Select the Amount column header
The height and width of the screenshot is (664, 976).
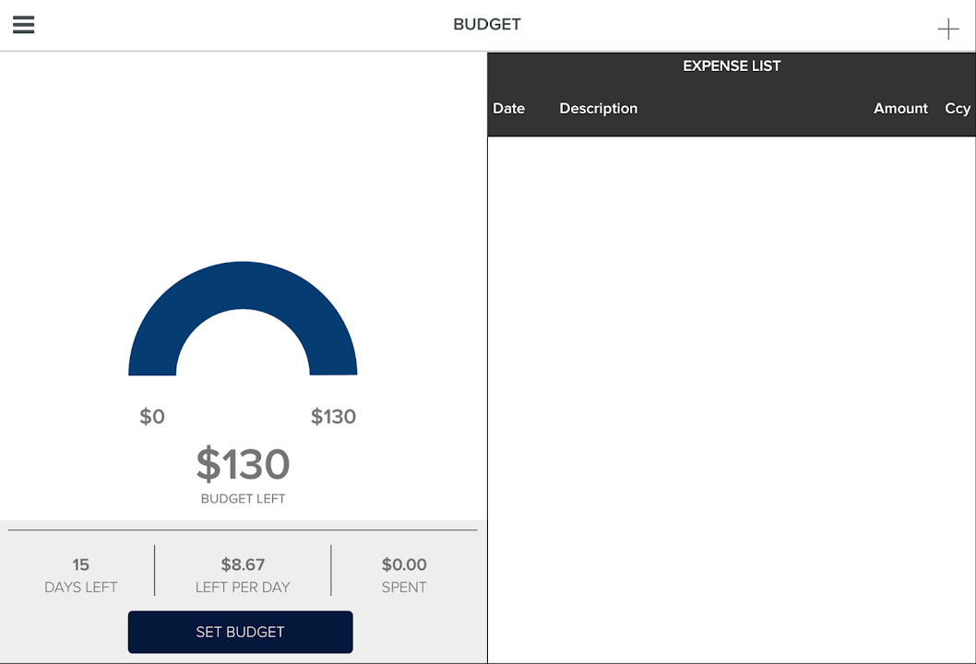[x=900, y=109]
